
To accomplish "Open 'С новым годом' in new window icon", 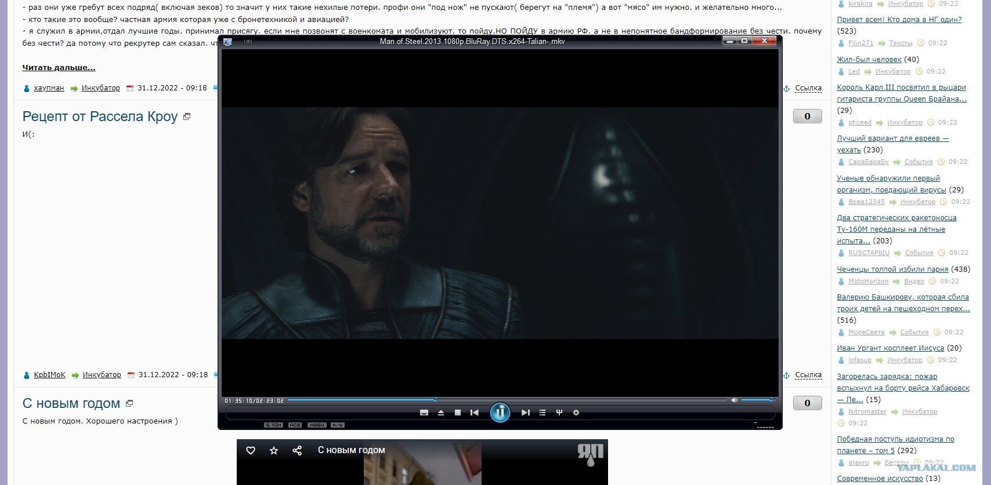I will point(129,403).
